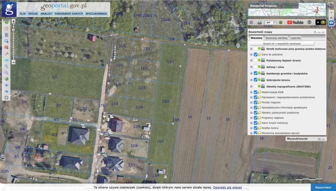Screen dimensions: 336x191
Task: Uncheck Ewidencja gruntów i budynków layer
Action: click(256, 74)
